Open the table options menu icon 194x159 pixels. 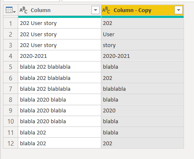11,10
